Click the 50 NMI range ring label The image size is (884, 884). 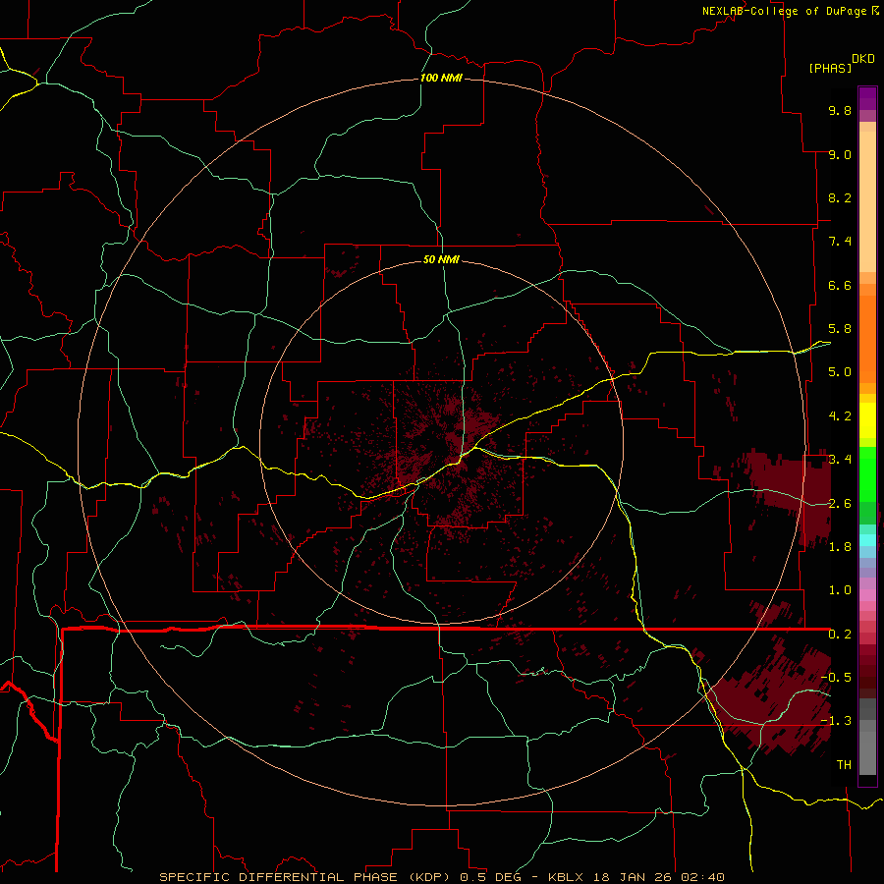441,260
